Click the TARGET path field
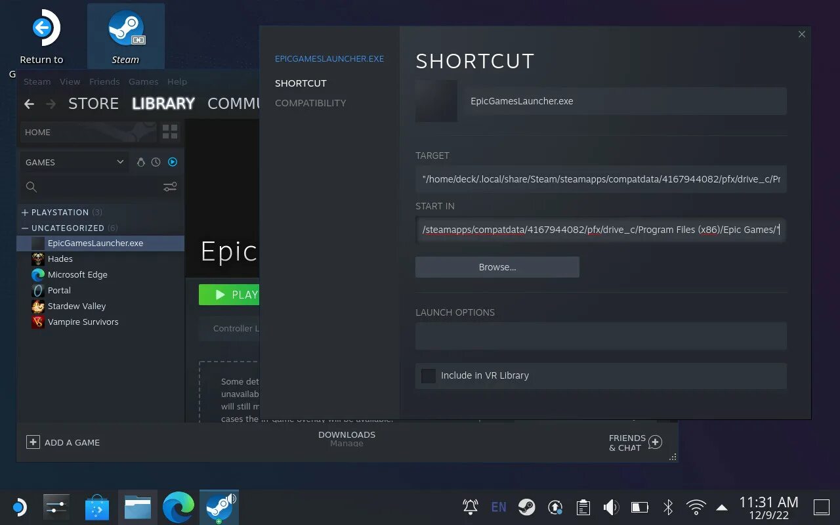Image resolution: width=840 pixels, height=525 pixels. pos(600,179)
